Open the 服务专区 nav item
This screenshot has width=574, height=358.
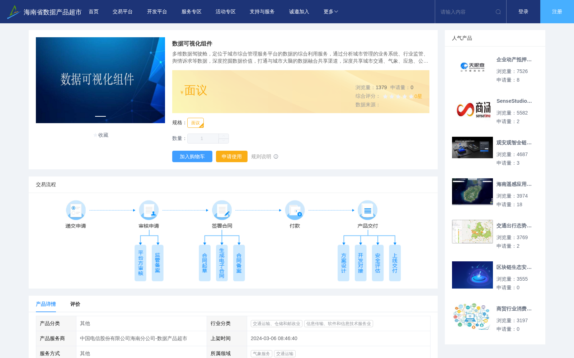(192, 12)
